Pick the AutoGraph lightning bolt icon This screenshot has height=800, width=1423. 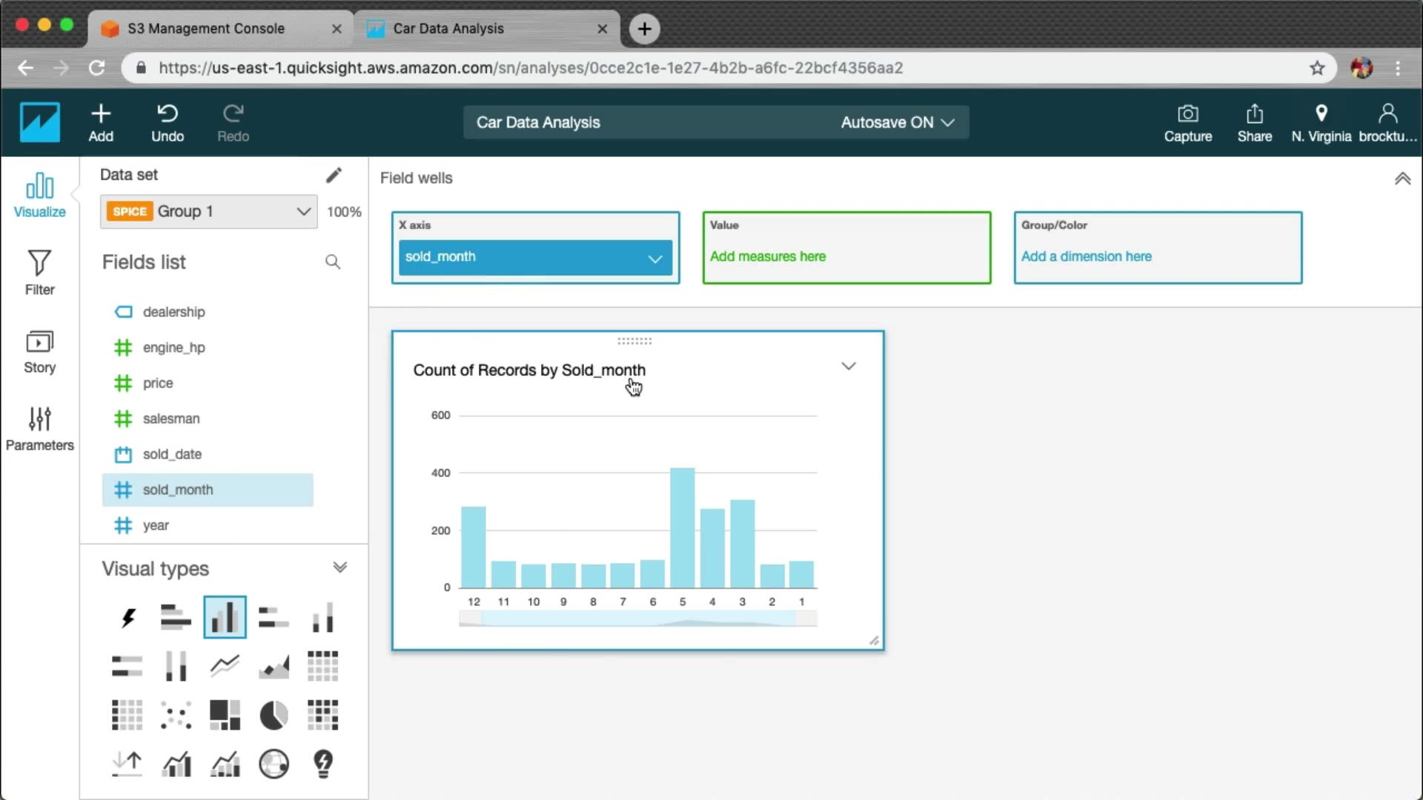127,617
